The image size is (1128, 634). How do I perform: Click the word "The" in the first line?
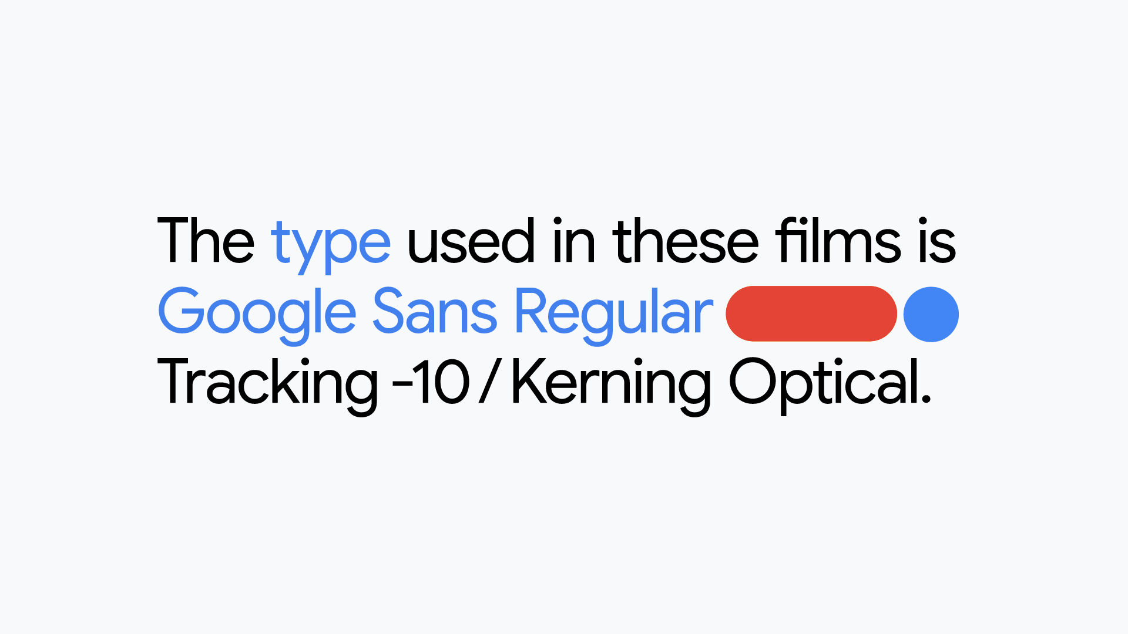(206, 241)
